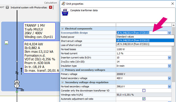
Task: Open the Ecocompatible design dropdown arrow
Action: [x=169, y=33]
